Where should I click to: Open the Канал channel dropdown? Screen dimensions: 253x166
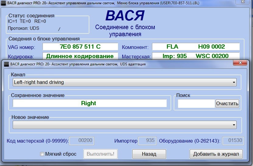125,82
